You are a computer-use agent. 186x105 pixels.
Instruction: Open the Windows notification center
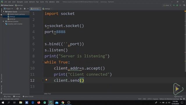[x=182, y=102]
